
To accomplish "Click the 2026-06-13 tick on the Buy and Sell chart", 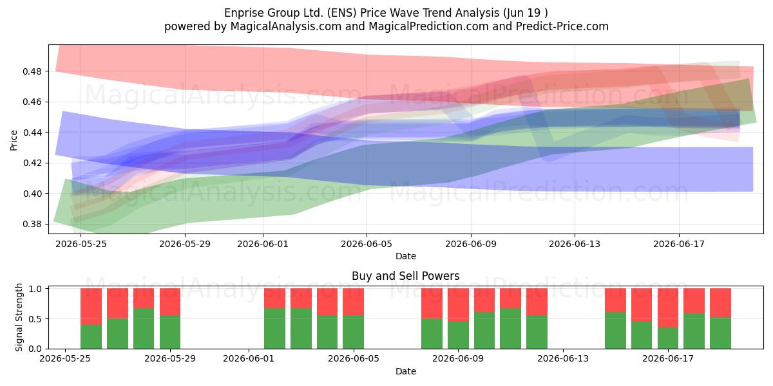I will pyautogui.click(x=564, y=359).
